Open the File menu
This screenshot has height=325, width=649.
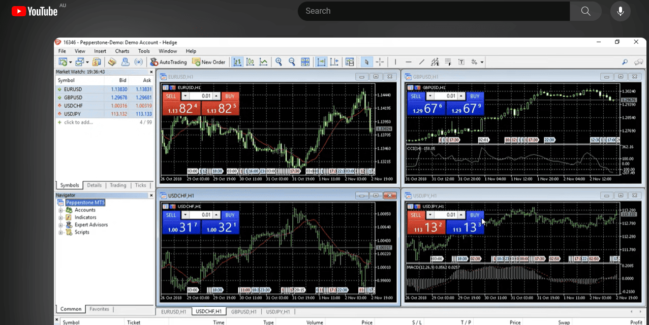pyautogui.click(x=62, y=51)
